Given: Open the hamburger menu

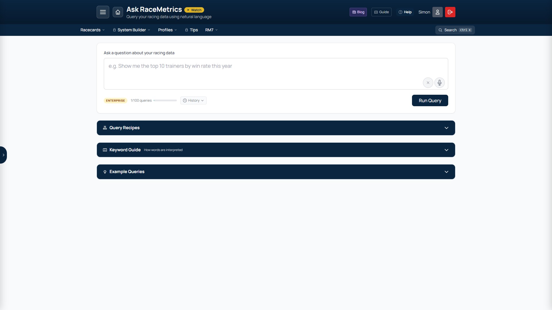Looking at the screenshot, I should point(103,12).
